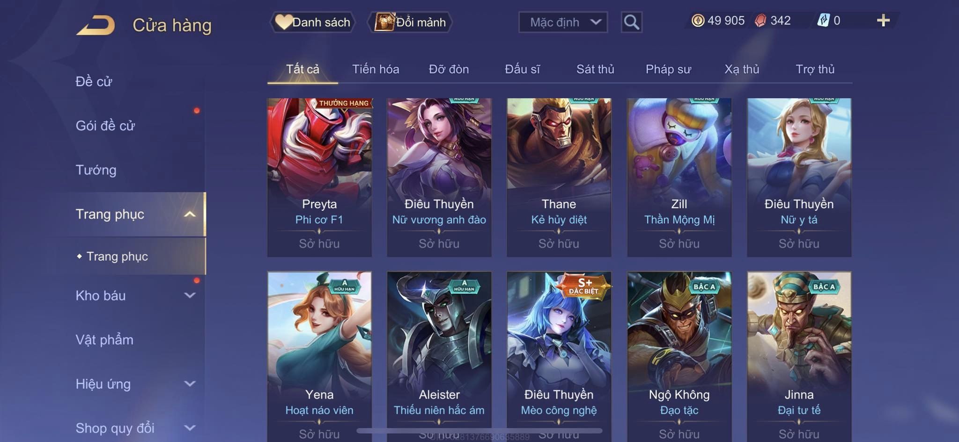Open the Danh sách heart wishlist
Viewport: 959px width, 442px height.
[x=312, y=22]
